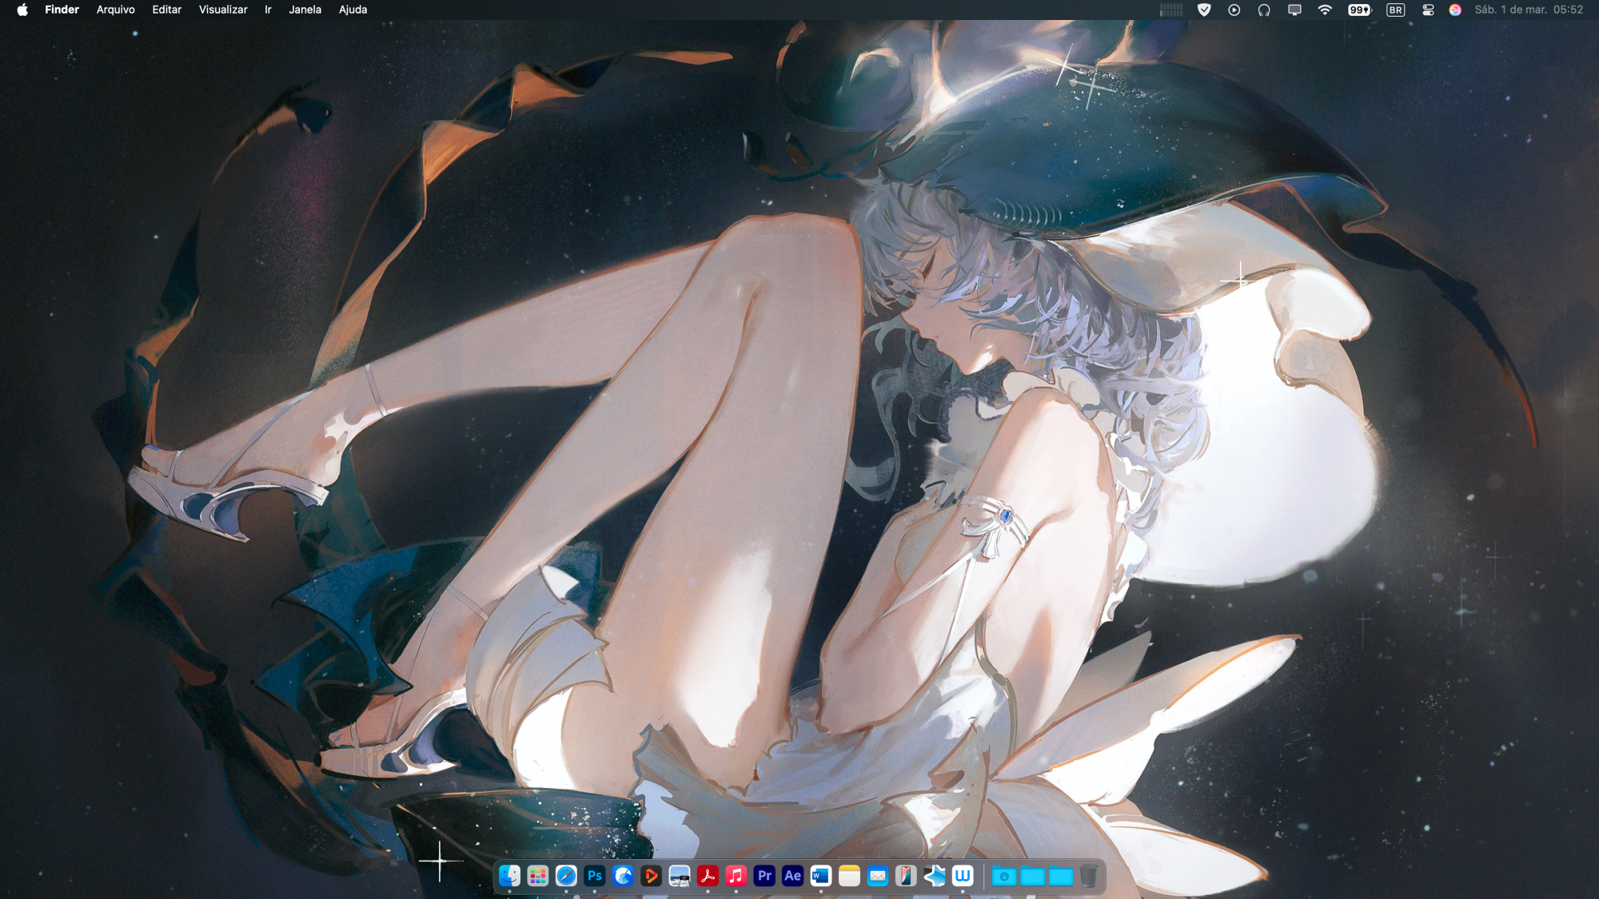Screen dimensions: 1599x899
Task: Open Photoshop from the dock
Action: click(594, 876)
